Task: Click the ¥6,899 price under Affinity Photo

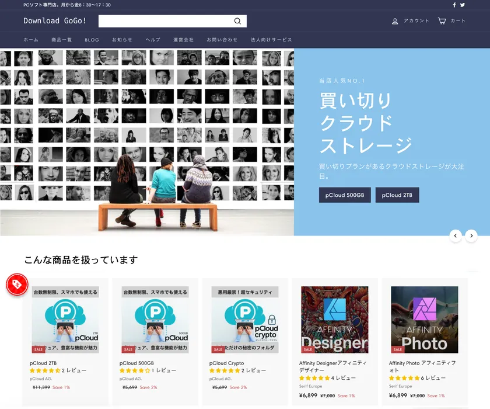Action: coord(398,396)
